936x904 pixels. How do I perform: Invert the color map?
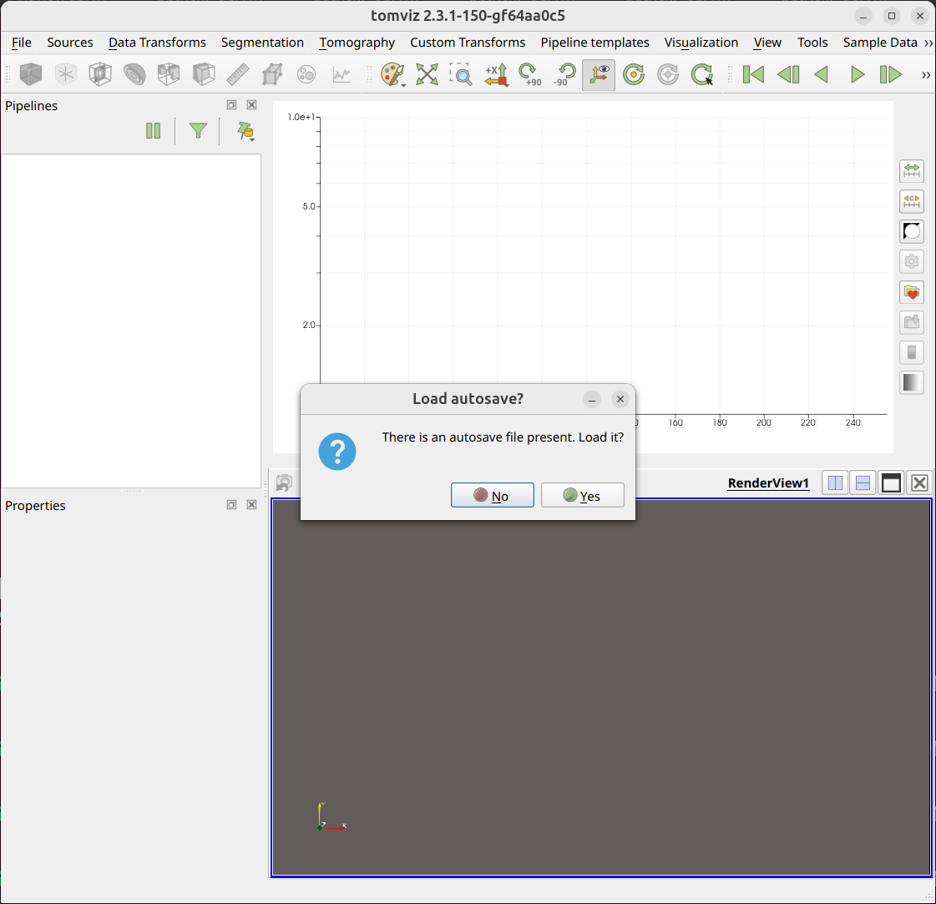coord(912,231)
